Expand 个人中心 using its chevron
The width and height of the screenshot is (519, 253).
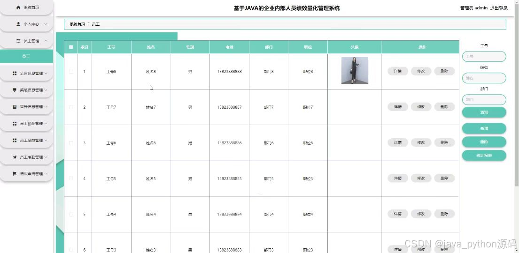point(46,24)
